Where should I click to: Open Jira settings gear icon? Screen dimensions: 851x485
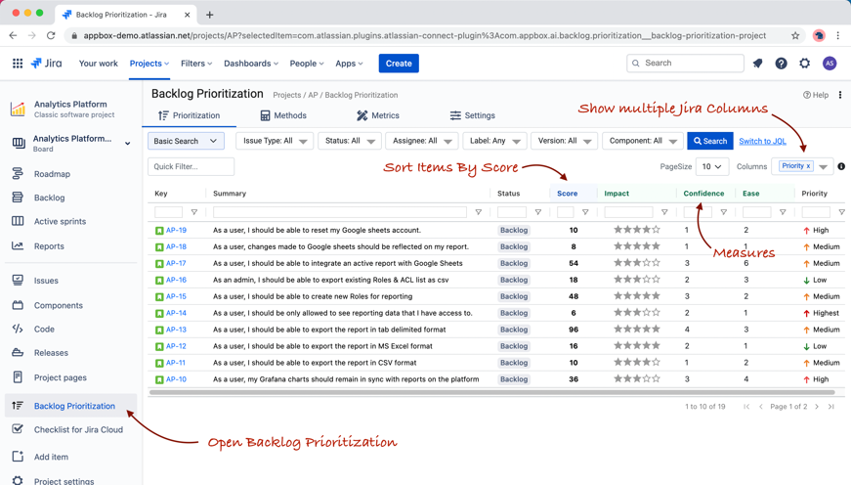pyautogui.click(x=804, y=64)
